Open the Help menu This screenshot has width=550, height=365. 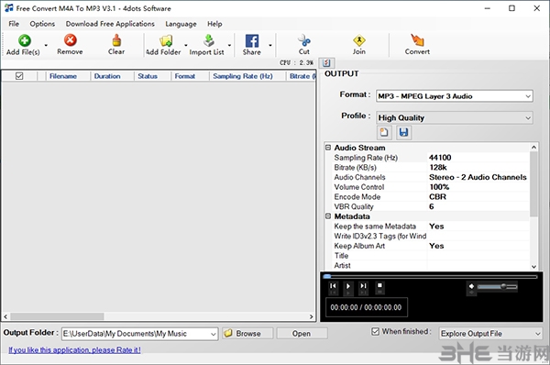(x=214, y=24)
